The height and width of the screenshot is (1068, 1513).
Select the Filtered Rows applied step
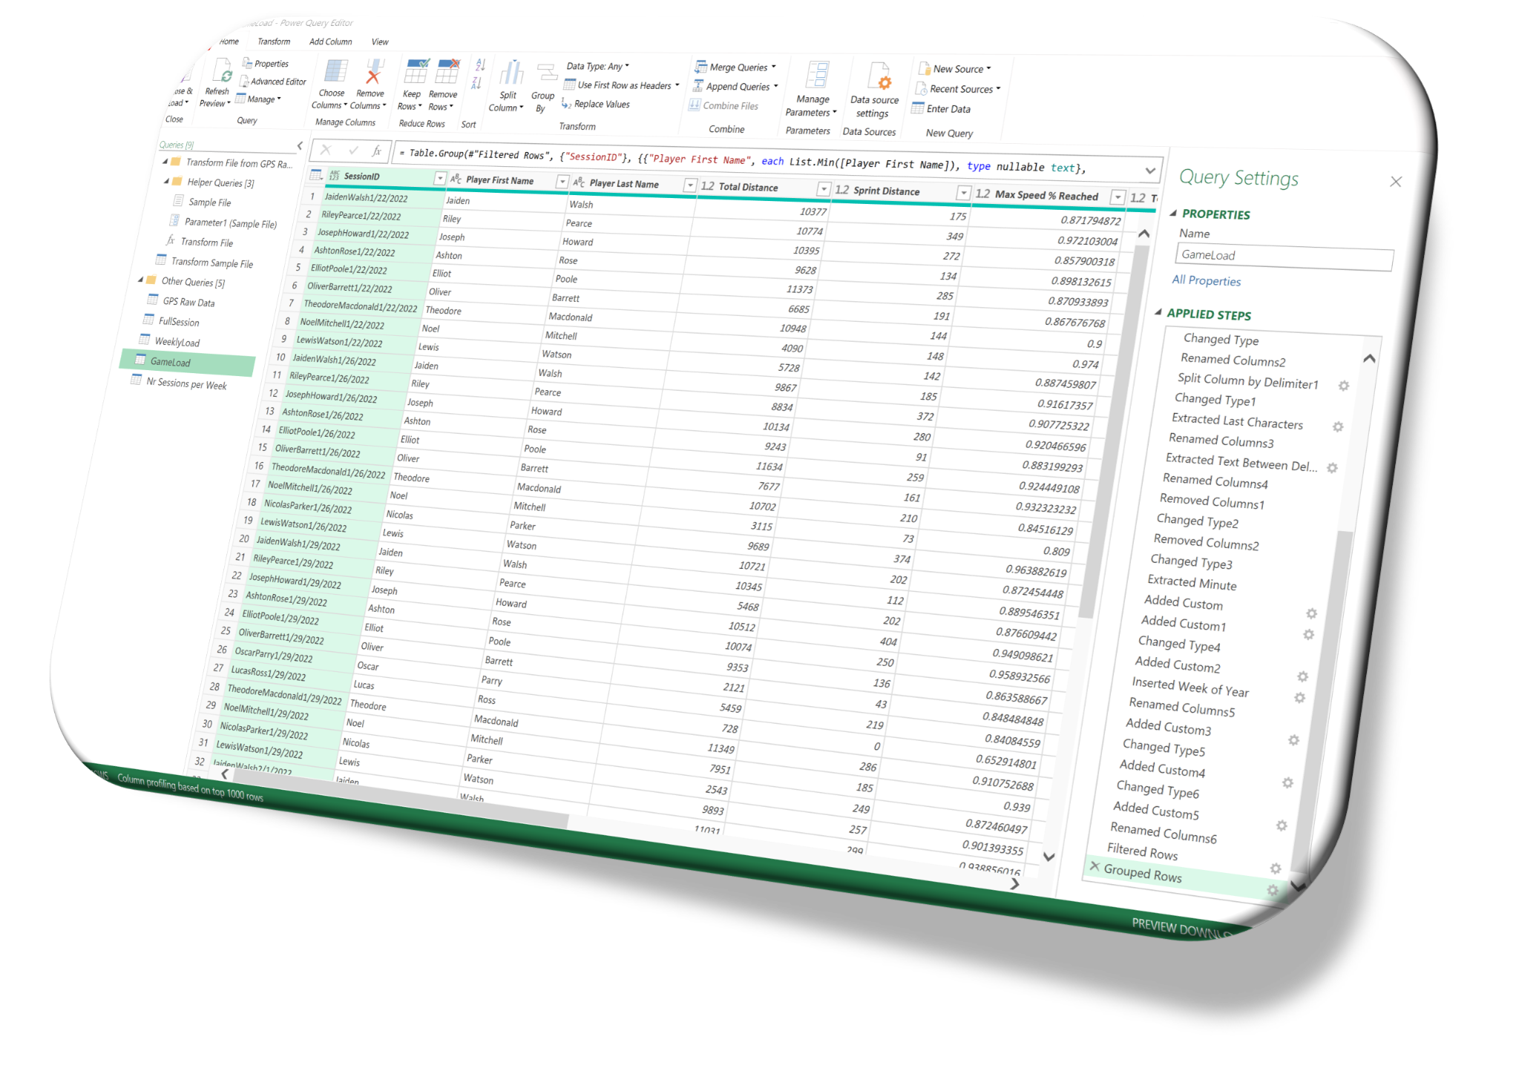point(1142,852)
